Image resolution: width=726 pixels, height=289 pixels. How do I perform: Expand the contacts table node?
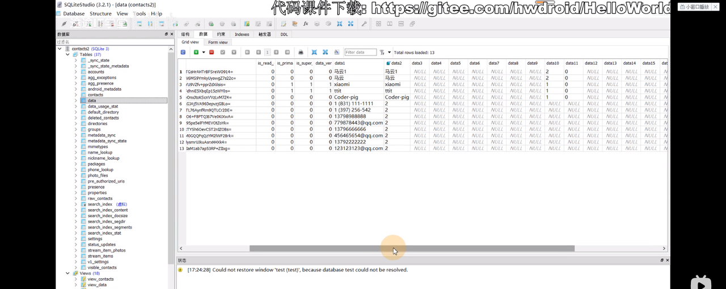tap(75, 95)
